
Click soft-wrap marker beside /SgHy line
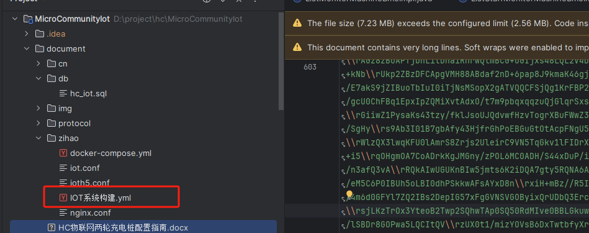click(343, 130)
